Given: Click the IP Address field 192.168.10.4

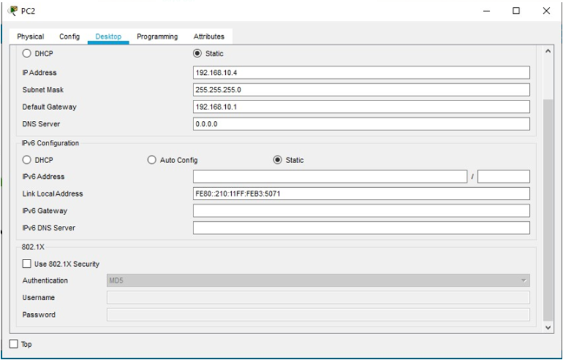Looking at the screenshot, I should coord(361,72).
